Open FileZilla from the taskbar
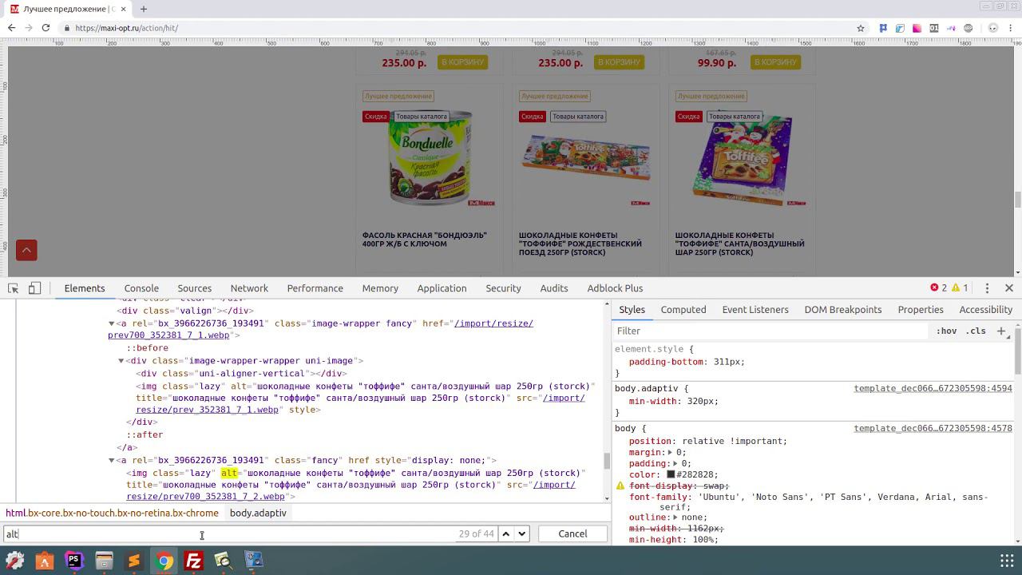1022x575 pixels. 194,561
